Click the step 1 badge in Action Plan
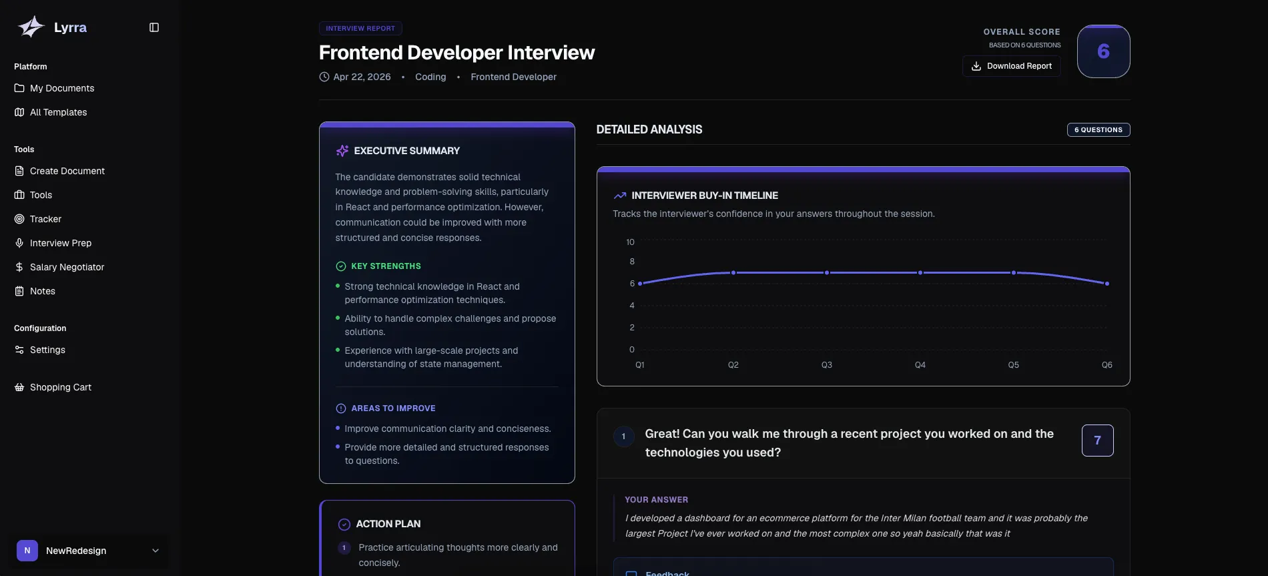 click(344, 548)
